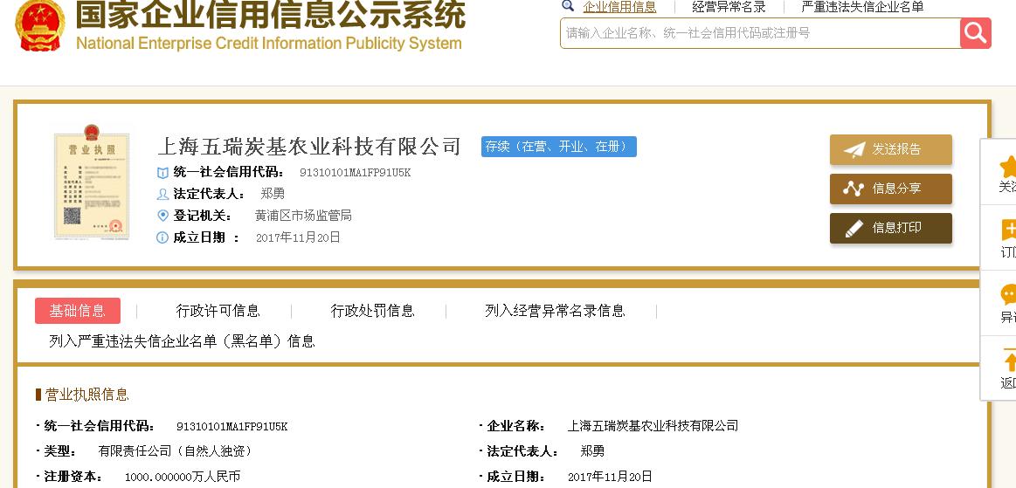Screen dimensions: 1016x488
Task: Click the plus subscribe icon in sidebar
Action: pyautogui.click(x=1008, y=230)
